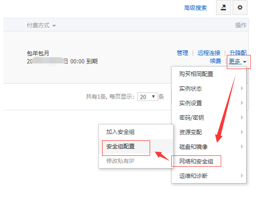Viewport: 256px width, 208px height.
Task: Click the 续费 renew link
Action: coord(216,61)
